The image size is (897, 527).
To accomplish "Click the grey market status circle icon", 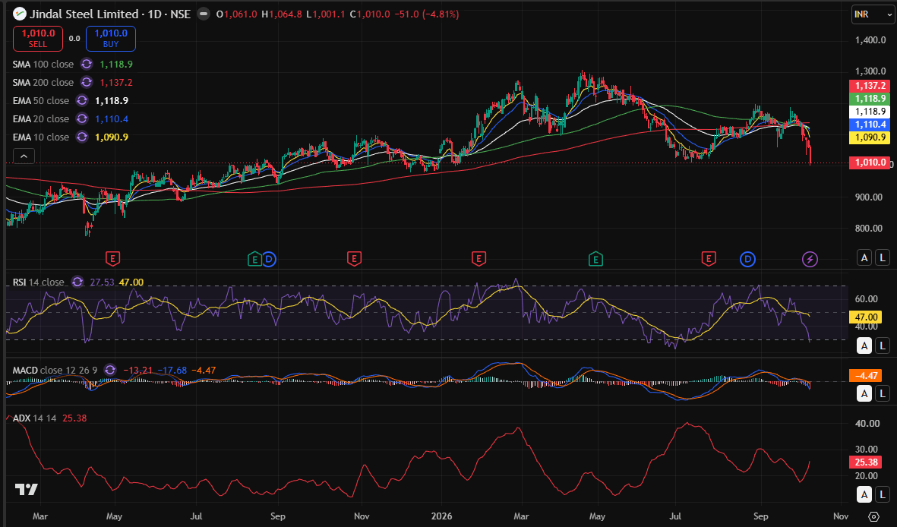I will click(x=204, y=14).
